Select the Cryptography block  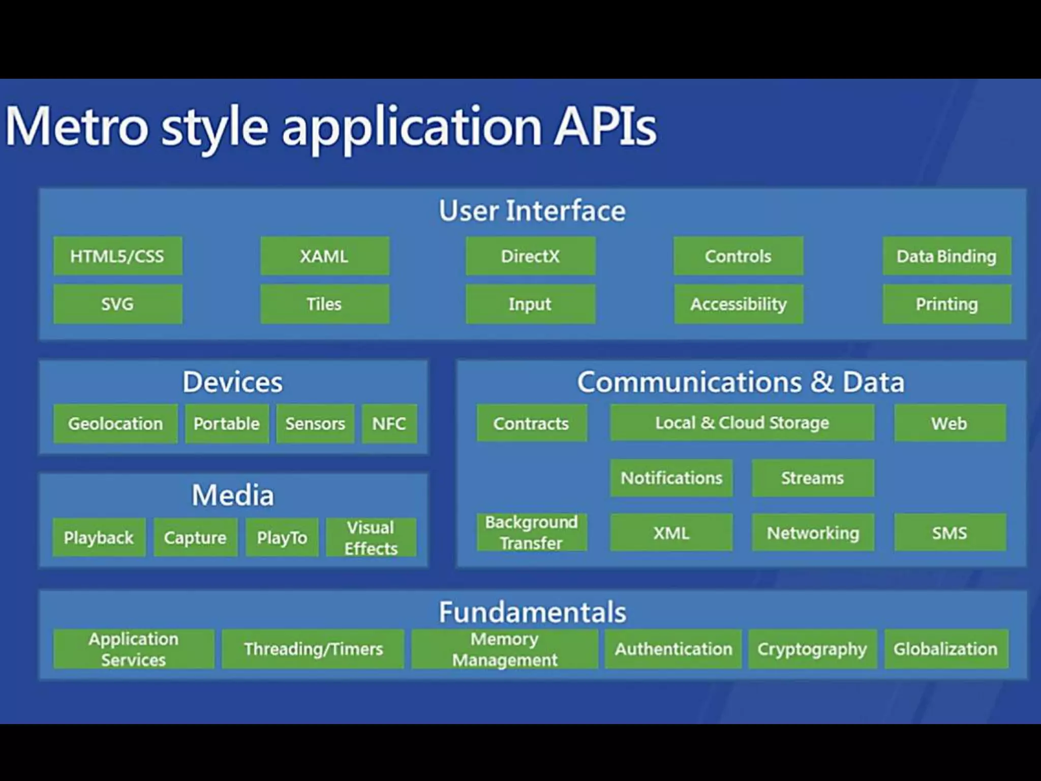tap(812, 649)
